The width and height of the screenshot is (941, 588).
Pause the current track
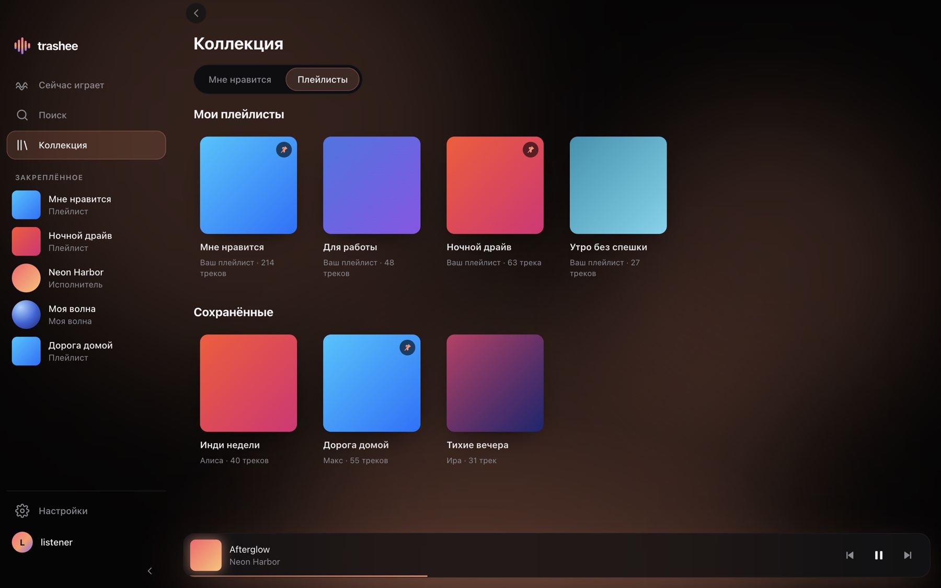[x=879, y=555]
